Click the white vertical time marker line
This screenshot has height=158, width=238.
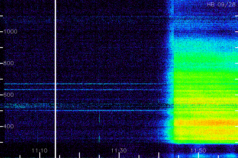click(56, 79)
